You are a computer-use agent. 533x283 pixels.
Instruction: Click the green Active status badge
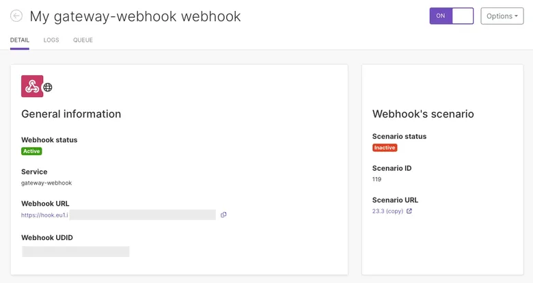pyautogui.click(x=31, y=151)
